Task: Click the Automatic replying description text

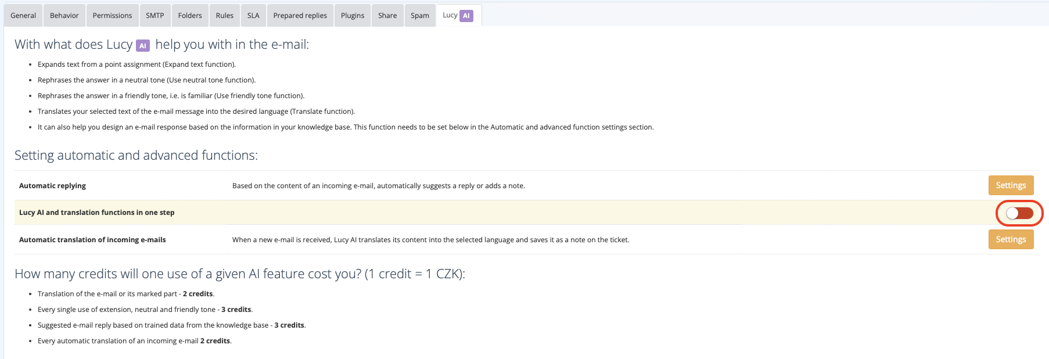Action: [379, 186]
